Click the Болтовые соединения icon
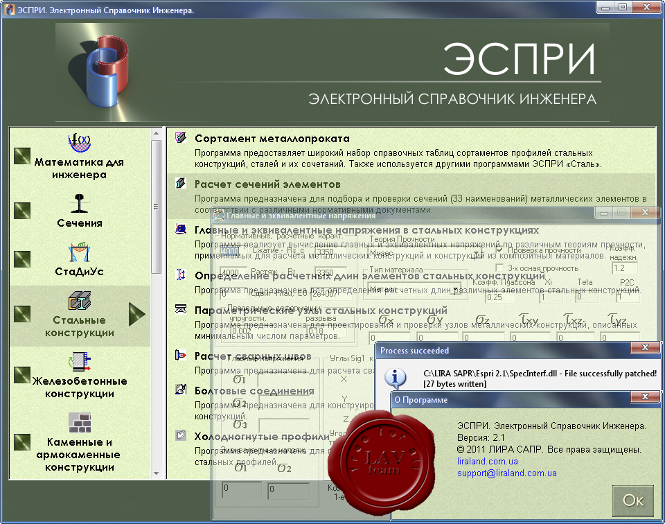665x524 pixels. point(181,390)
